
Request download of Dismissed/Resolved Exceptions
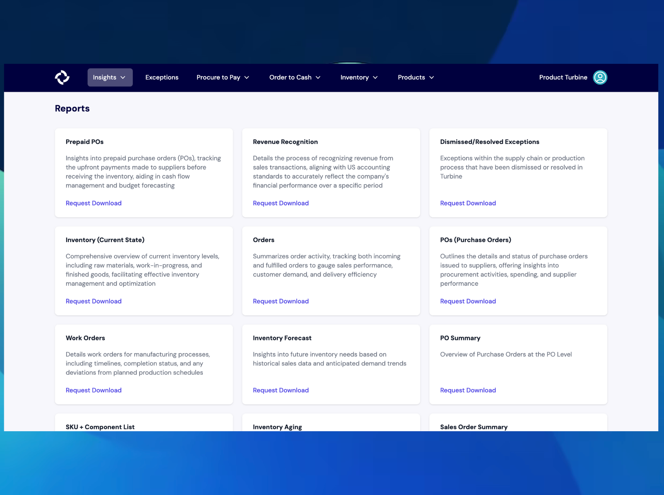[468, 203]
